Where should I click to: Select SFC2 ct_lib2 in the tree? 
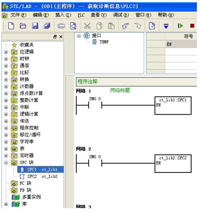click(42, 176)
